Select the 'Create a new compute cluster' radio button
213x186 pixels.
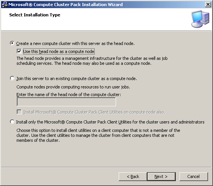point(12,43)
